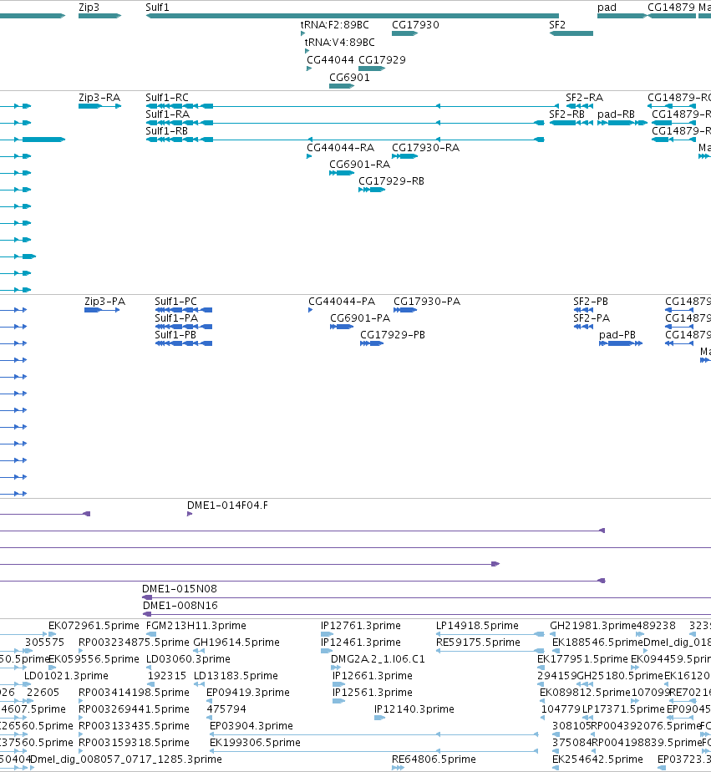The height and width of the screenshot is (772, 711).
Task: Click the SF2-PB protein label
Action: pyautogui.click(x=591, y=302)
